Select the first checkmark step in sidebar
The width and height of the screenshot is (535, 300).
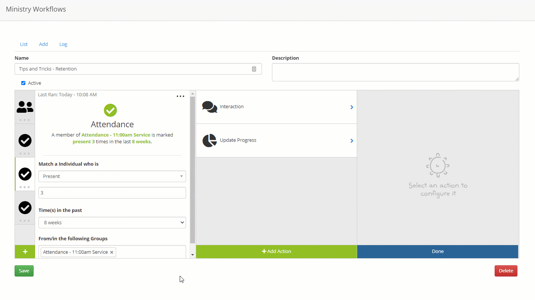(x=25, y=141)
